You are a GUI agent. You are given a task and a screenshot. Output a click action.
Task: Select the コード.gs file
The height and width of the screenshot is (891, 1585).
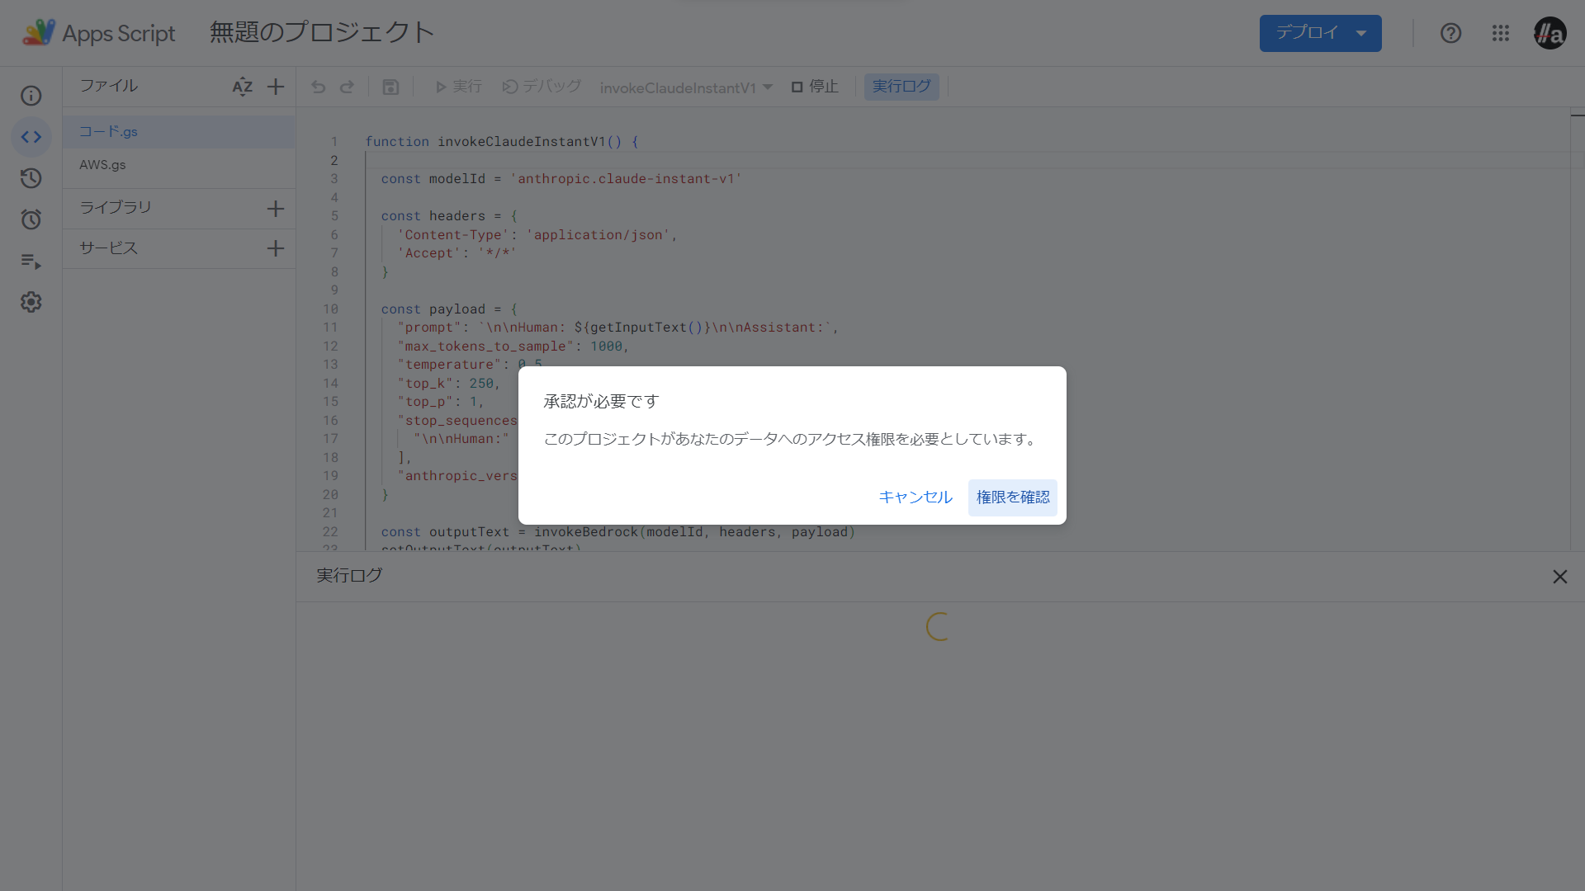[x=108, y=132]
